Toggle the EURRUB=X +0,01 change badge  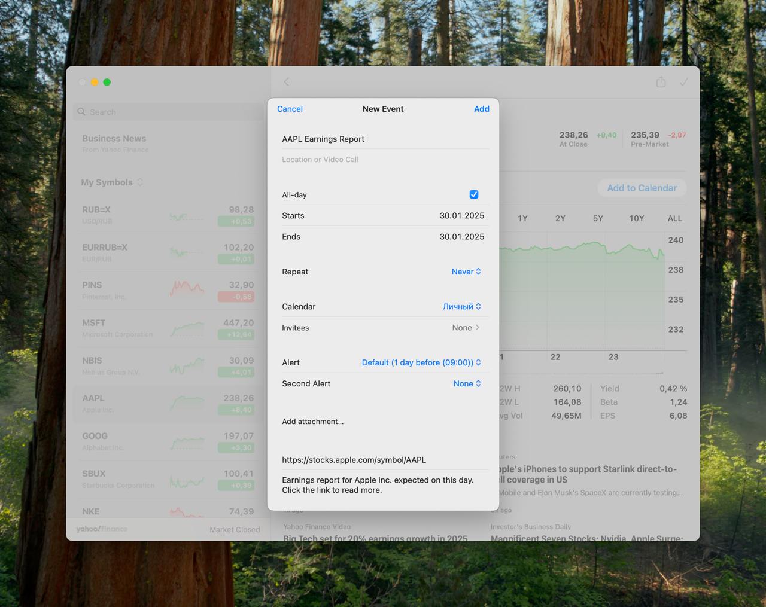tap(236, 259)
